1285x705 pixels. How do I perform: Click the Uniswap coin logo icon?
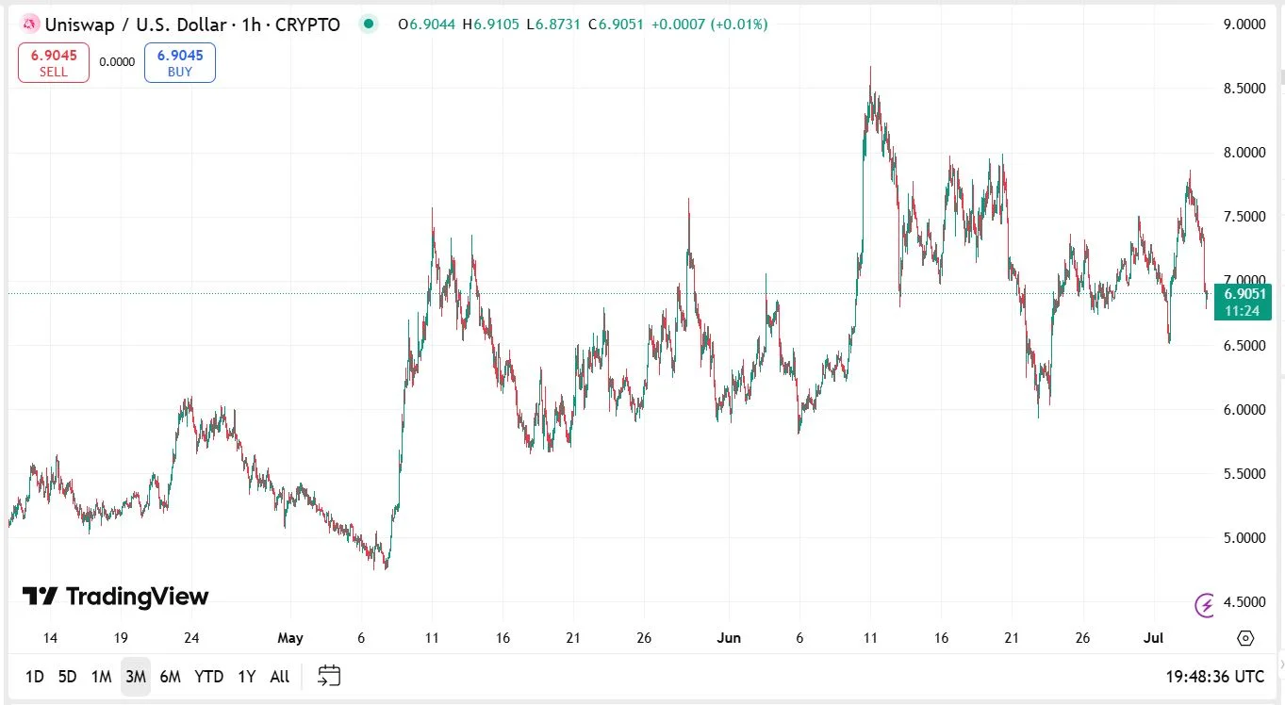point(30,25)
